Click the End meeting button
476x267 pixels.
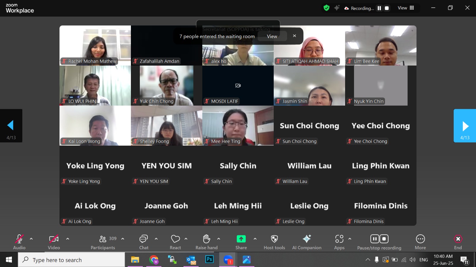coord(458,242)
